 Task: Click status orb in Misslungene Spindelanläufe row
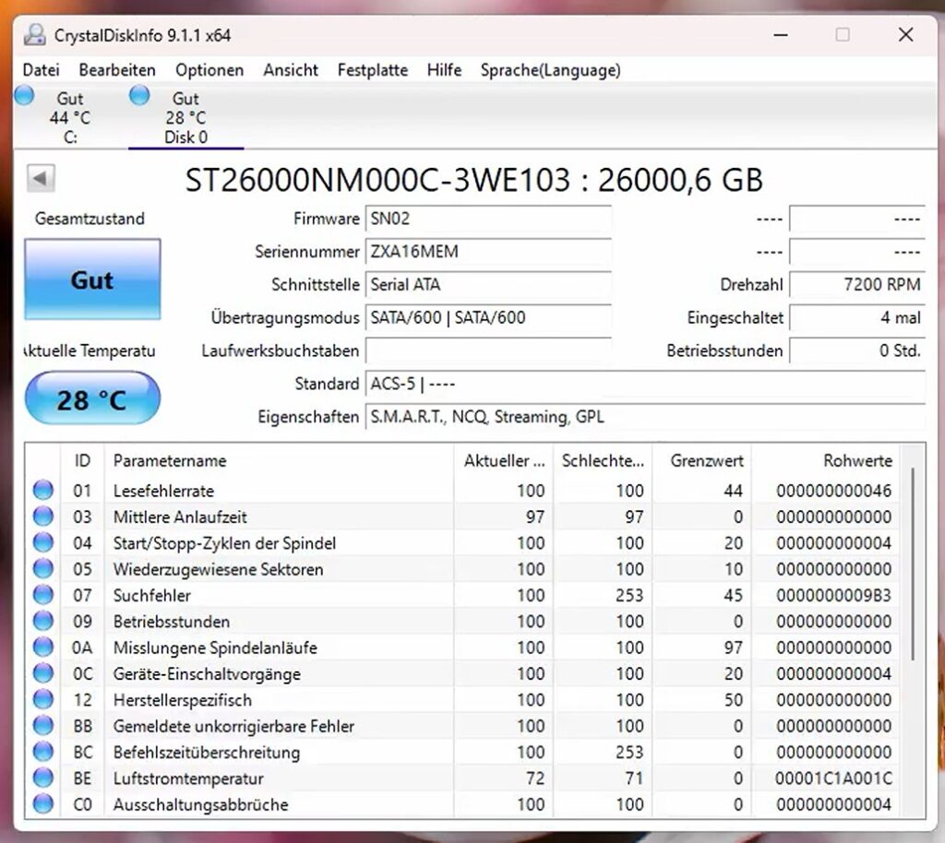(42, 647)
